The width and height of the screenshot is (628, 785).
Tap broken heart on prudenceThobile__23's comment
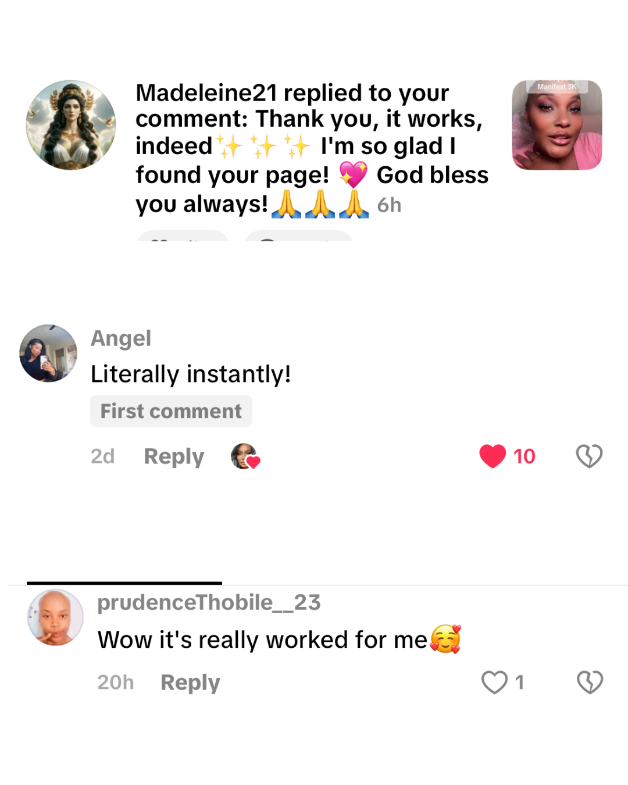coord(590,682)
